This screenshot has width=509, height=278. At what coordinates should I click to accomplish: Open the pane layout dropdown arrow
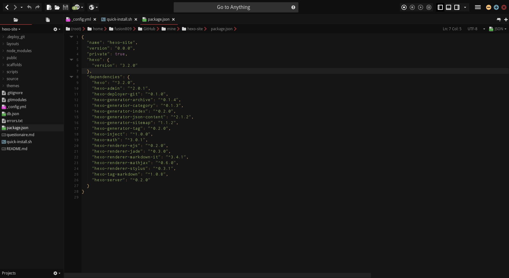pos(465,7)
